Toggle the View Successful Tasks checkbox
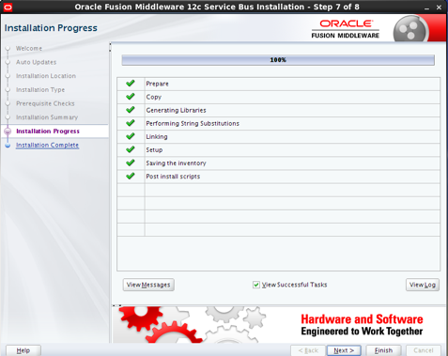The image size is (448, 356). [x=256, y=285]
